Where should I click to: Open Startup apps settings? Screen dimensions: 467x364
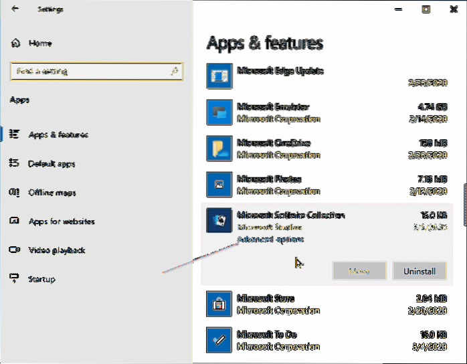tap(41, 279)
